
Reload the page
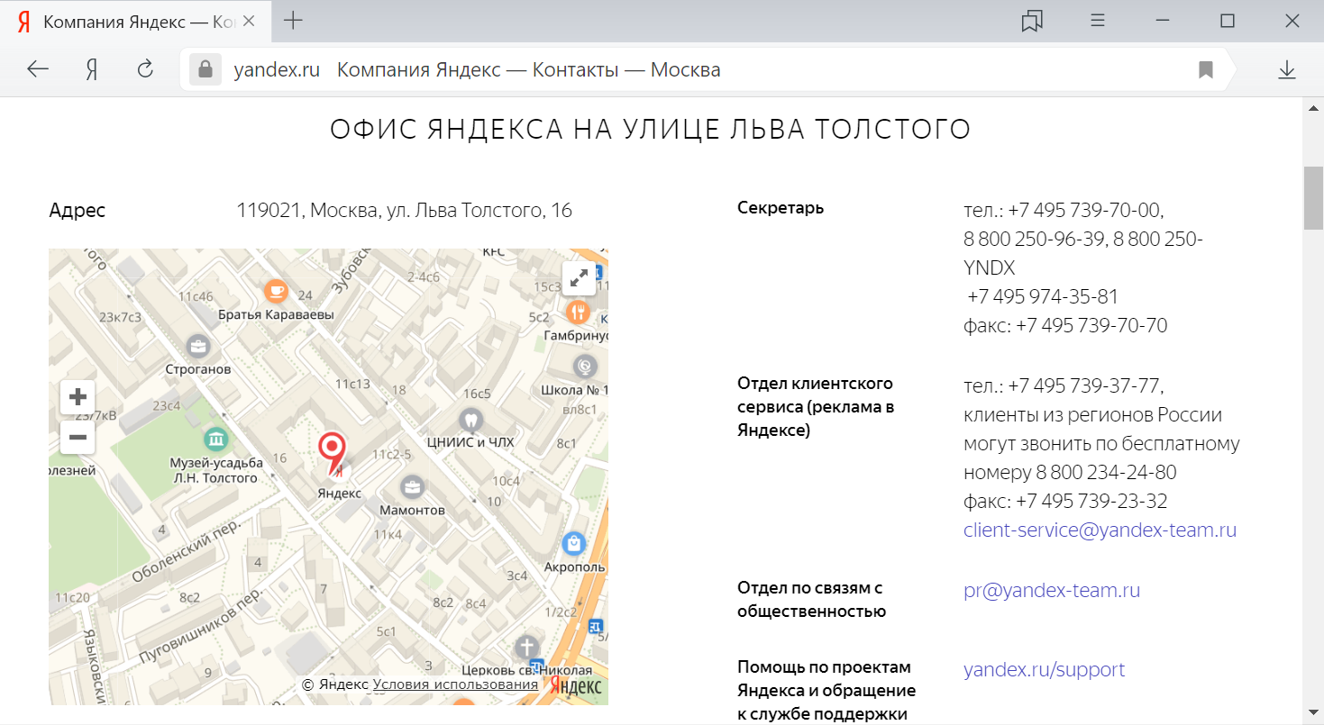(145, 69)
